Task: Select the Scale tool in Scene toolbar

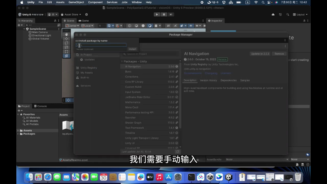Action: tap(66, 47)
